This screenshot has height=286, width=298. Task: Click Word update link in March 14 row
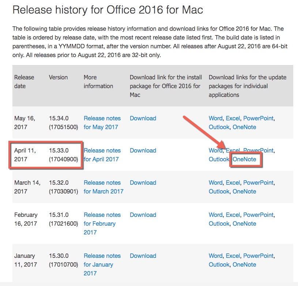click(x=215, y=182)
